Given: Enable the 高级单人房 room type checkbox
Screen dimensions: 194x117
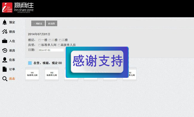Looking at the screenshot, I should point(59,45).
